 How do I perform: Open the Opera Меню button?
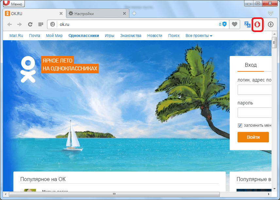click(14, 3)
